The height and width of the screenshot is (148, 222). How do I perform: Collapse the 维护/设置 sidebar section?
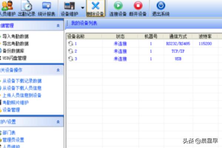[58, 122]
